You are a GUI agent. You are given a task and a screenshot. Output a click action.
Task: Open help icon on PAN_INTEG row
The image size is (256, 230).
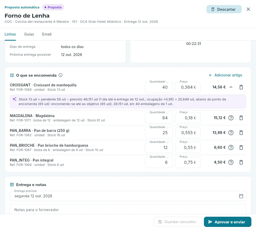[231, 162]
